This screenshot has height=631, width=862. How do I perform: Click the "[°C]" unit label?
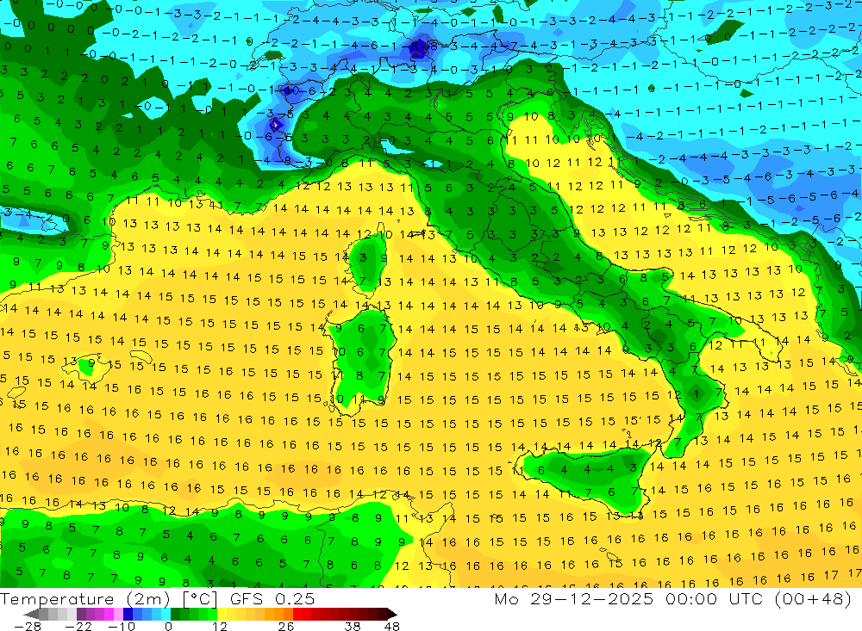[x=200, y=600]
